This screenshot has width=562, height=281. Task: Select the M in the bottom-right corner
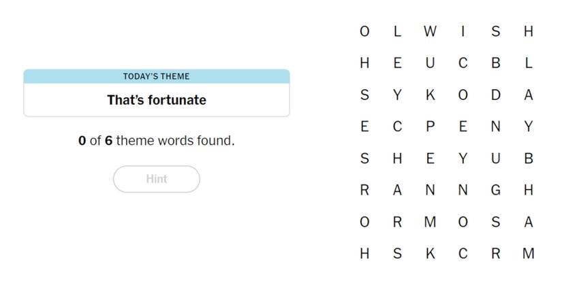528,254
